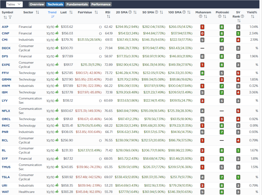Image resolution: width=262 pixels, height=195 pixels.
Task: Sort by Yield% column arrows
Action: tap(253, 17)
